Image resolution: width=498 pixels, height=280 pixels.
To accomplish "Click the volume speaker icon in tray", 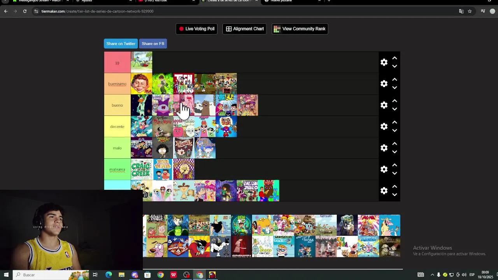I will (x=464, y=275).
